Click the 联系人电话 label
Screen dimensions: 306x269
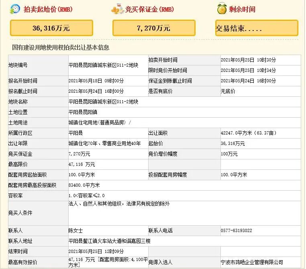160,231
